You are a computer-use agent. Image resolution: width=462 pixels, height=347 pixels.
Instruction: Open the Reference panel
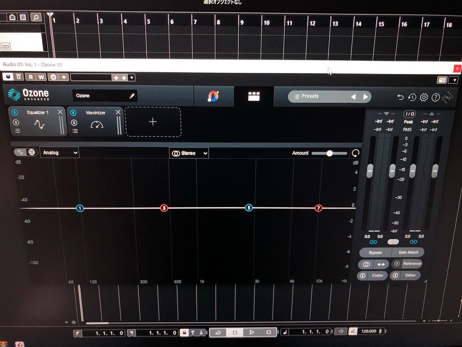click(412, 264)
